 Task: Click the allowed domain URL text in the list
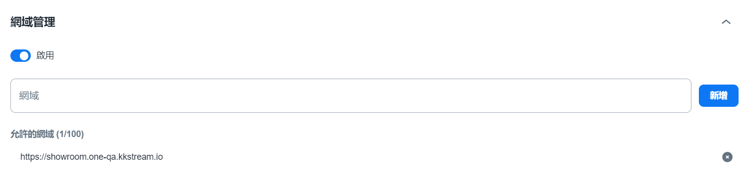[x=92, y=157]
